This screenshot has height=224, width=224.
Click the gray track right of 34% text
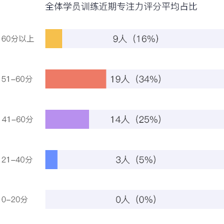(x=193, y=79)
